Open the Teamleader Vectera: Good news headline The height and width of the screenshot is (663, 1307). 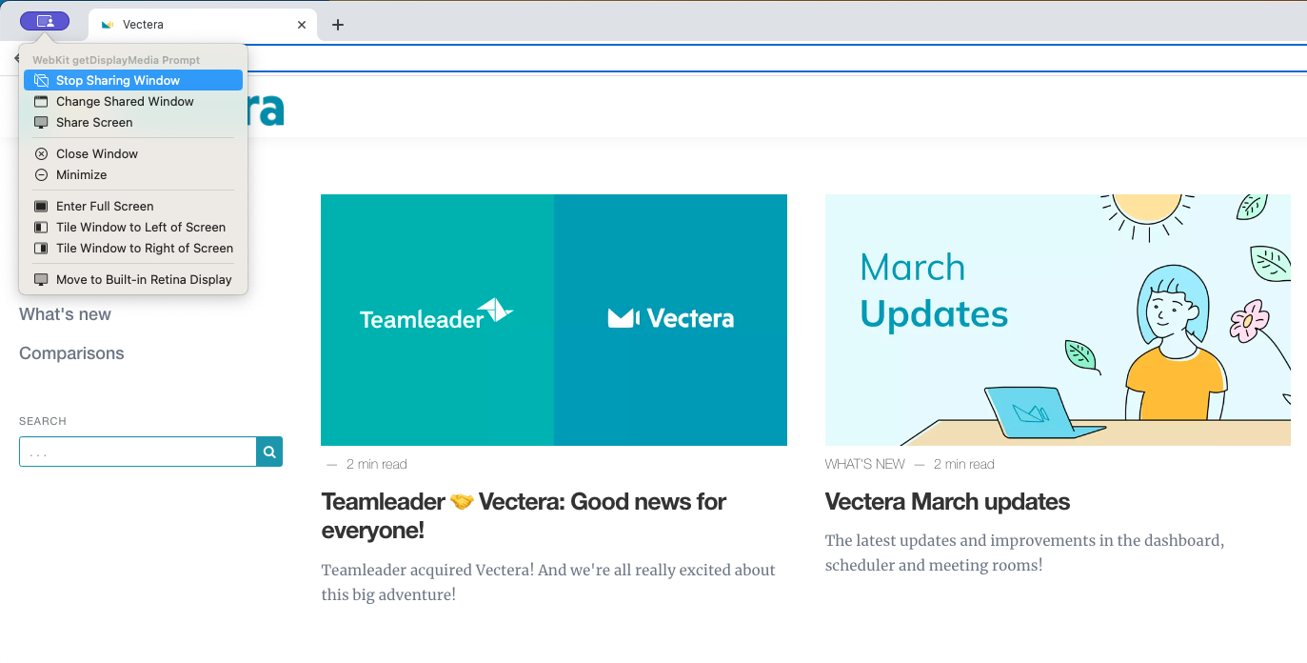pos(524,515)
